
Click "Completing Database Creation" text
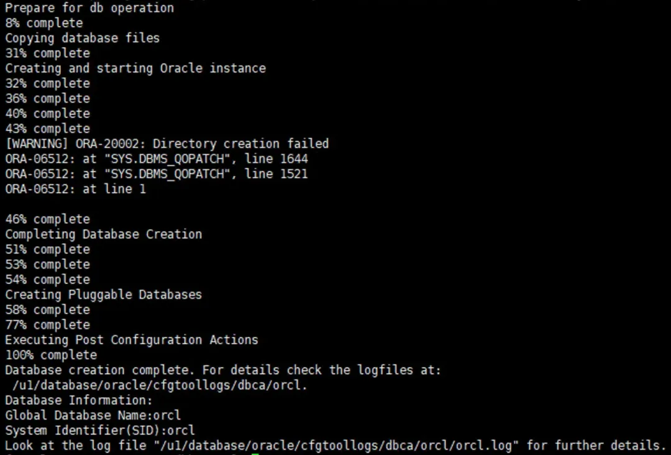click(104, 234)
